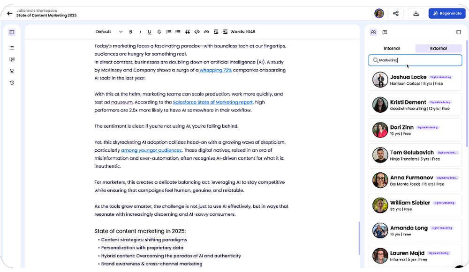
Task: Click Joshua Locke's Digital Marketing tag
Action: click(440, 77)
